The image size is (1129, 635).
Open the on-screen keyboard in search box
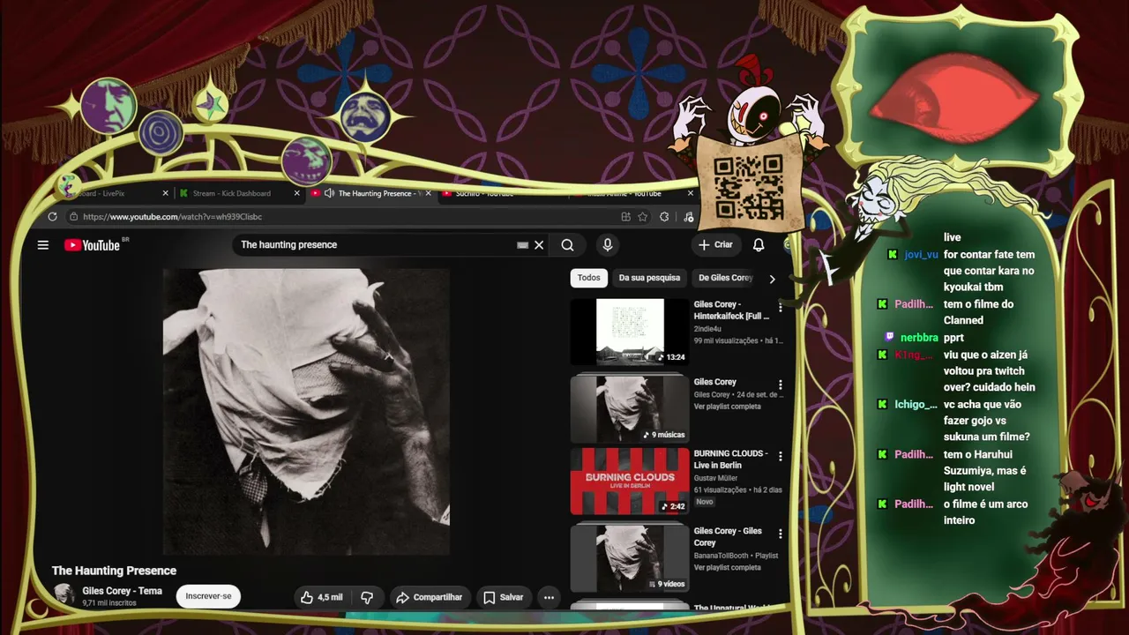pos(522,245)
